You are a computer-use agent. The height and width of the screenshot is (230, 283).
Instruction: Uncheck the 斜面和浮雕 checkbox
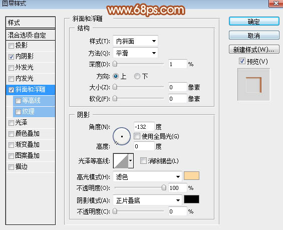(11, 90)
